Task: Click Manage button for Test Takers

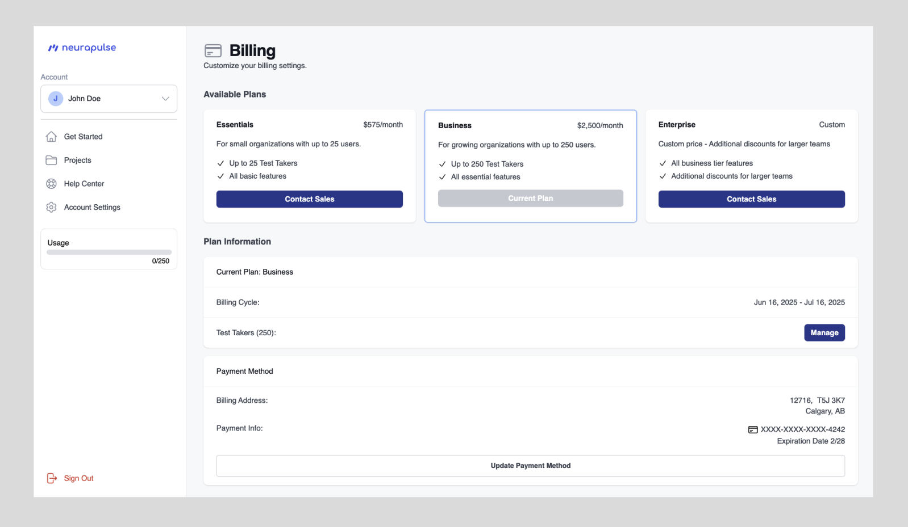Action: [x=824, y=333]
